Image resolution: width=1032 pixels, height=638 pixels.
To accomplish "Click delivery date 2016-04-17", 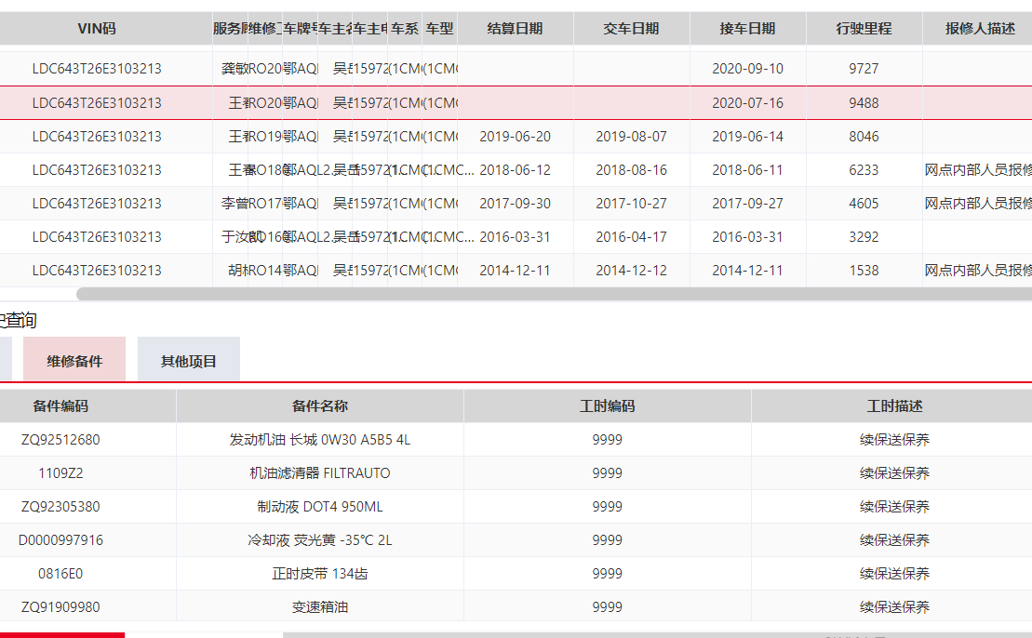I will [x=631, y=237].
